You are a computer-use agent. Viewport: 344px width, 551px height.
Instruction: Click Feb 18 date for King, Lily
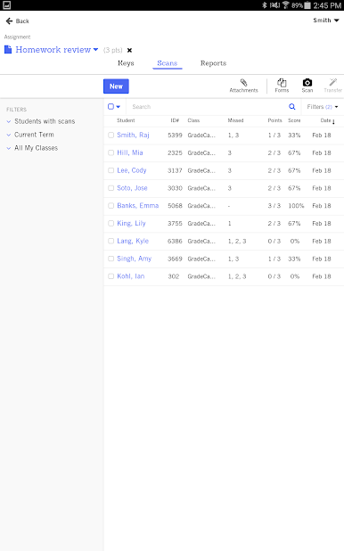(x=322, y=223)
